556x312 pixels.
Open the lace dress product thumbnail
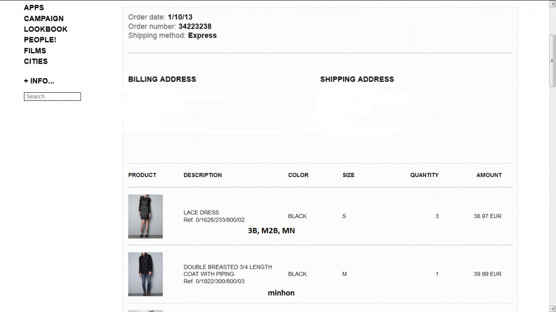click(x=146, y=216)
